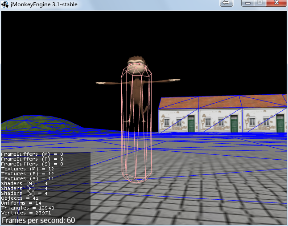Minimize the jMonkeyEngine window
The height and width of the screenshot is (226, 288).
248,3
